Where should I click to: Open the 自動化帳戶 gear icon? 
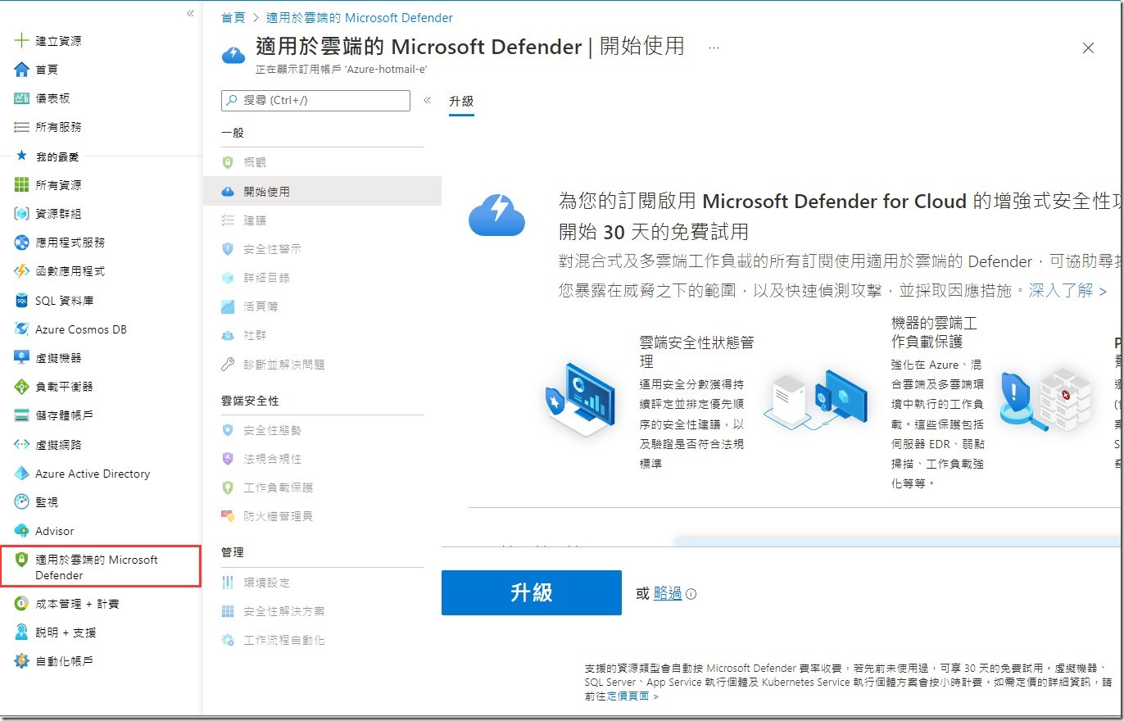pos(22,661)
